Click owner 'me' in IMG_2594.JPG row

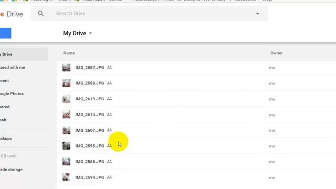coord(272,177)
